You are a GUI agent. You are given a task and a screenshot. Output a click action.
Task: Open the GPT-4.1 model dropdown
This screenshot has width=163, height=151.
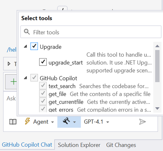coord(108,122)
